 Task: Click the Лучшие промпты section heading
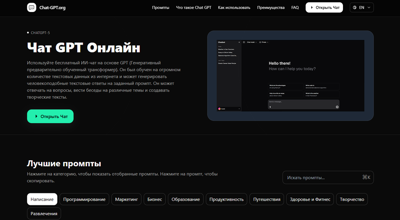point(64,164)
